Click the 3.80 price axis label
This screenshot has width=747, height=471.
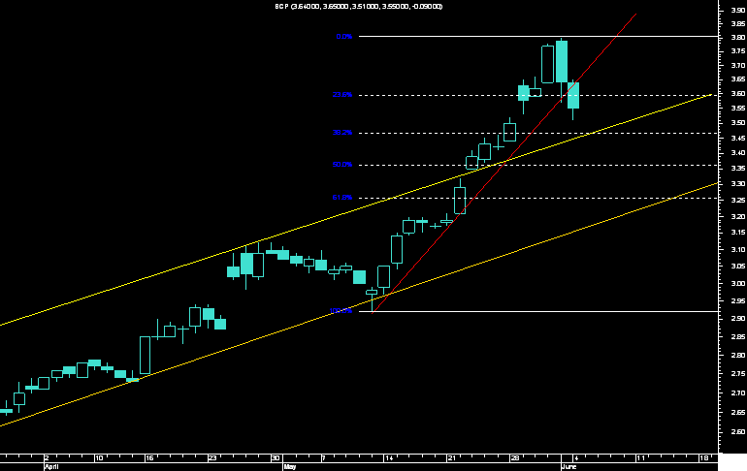738,38
